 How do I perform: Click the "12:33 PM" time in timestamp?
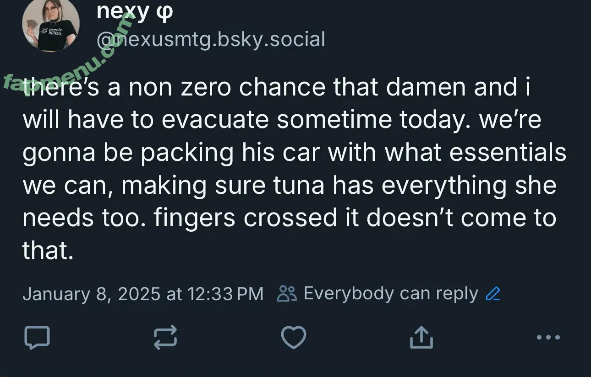pyautogui.click(x=225, y=294)
